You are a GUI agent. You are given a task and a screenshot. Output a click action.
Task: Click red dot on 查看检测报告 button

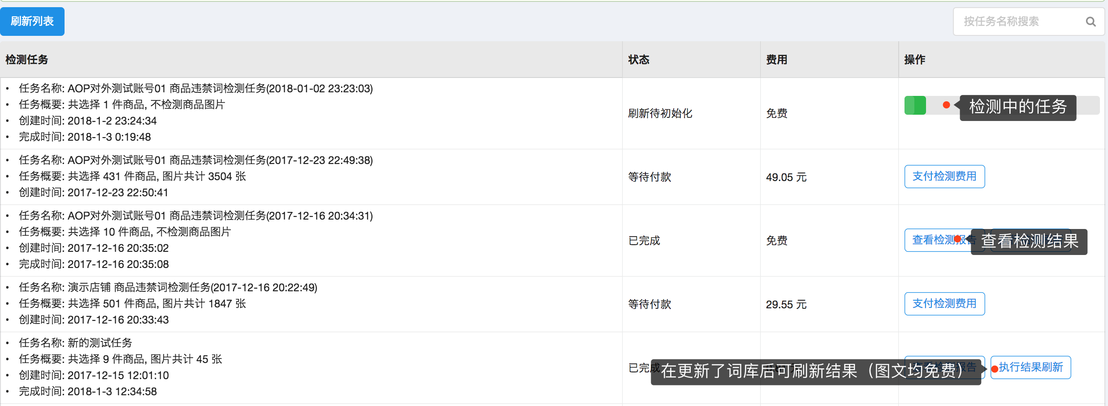(957, 239)
